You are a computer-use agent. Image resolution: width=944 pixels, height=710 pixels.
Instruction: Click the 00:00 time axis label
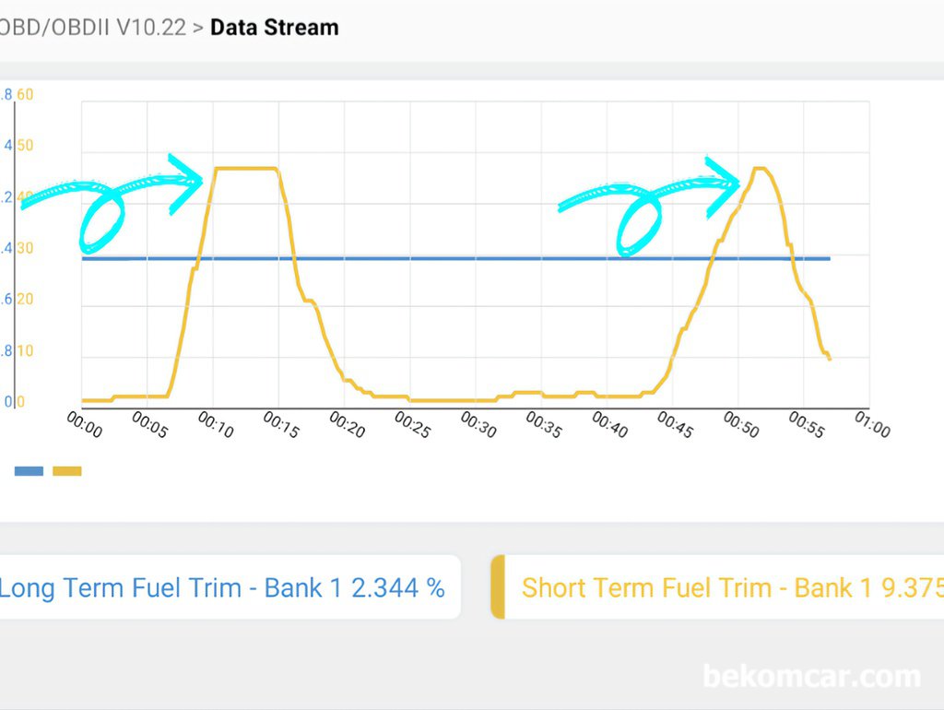[84, 424]
